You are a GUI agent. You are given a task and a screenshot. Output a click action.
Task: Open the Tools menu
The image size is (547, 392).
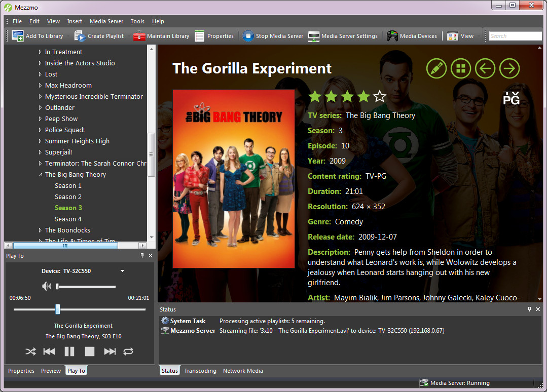point(137,21)
